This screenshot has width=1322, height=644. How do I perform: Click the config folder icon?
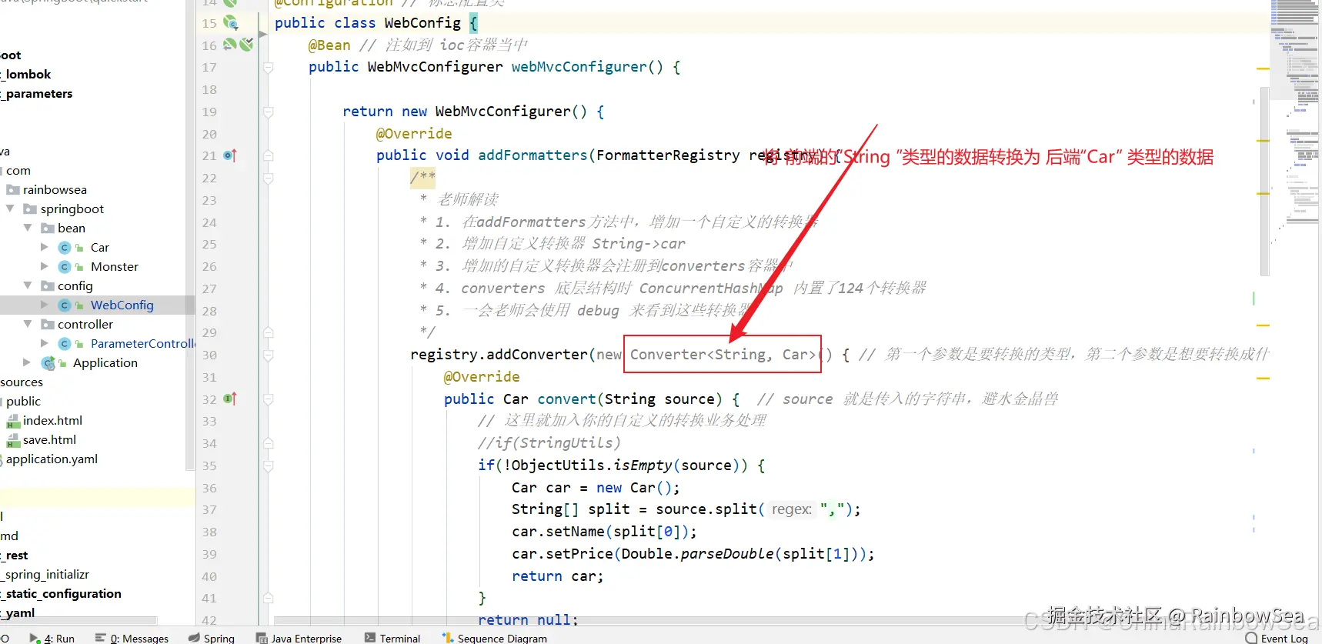coord(48,286)
